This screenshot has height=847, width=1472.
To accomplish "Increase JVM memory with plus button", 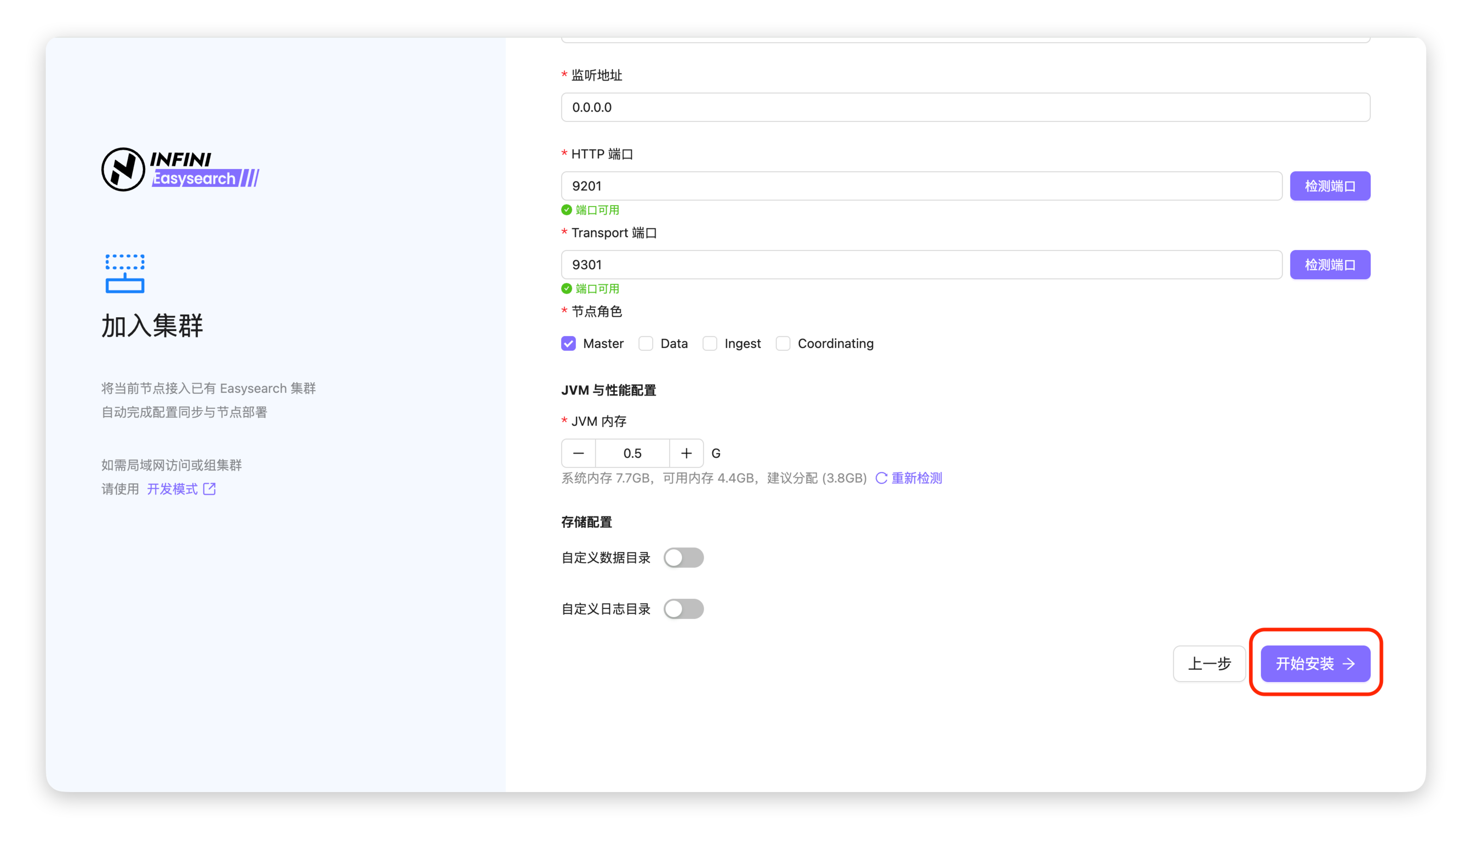I will 686,453.
